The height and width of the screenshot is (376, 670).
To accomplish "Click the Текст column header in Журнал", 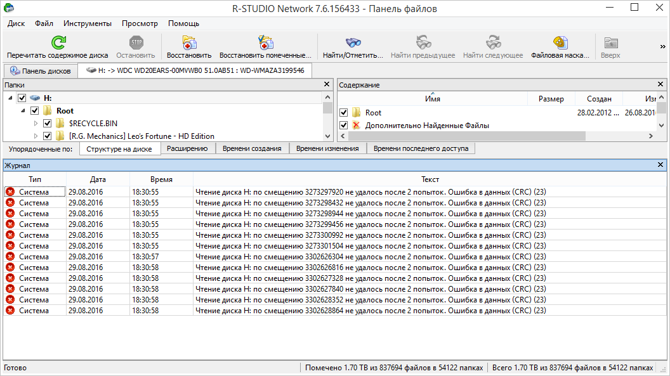I will (x=430, y=179).
